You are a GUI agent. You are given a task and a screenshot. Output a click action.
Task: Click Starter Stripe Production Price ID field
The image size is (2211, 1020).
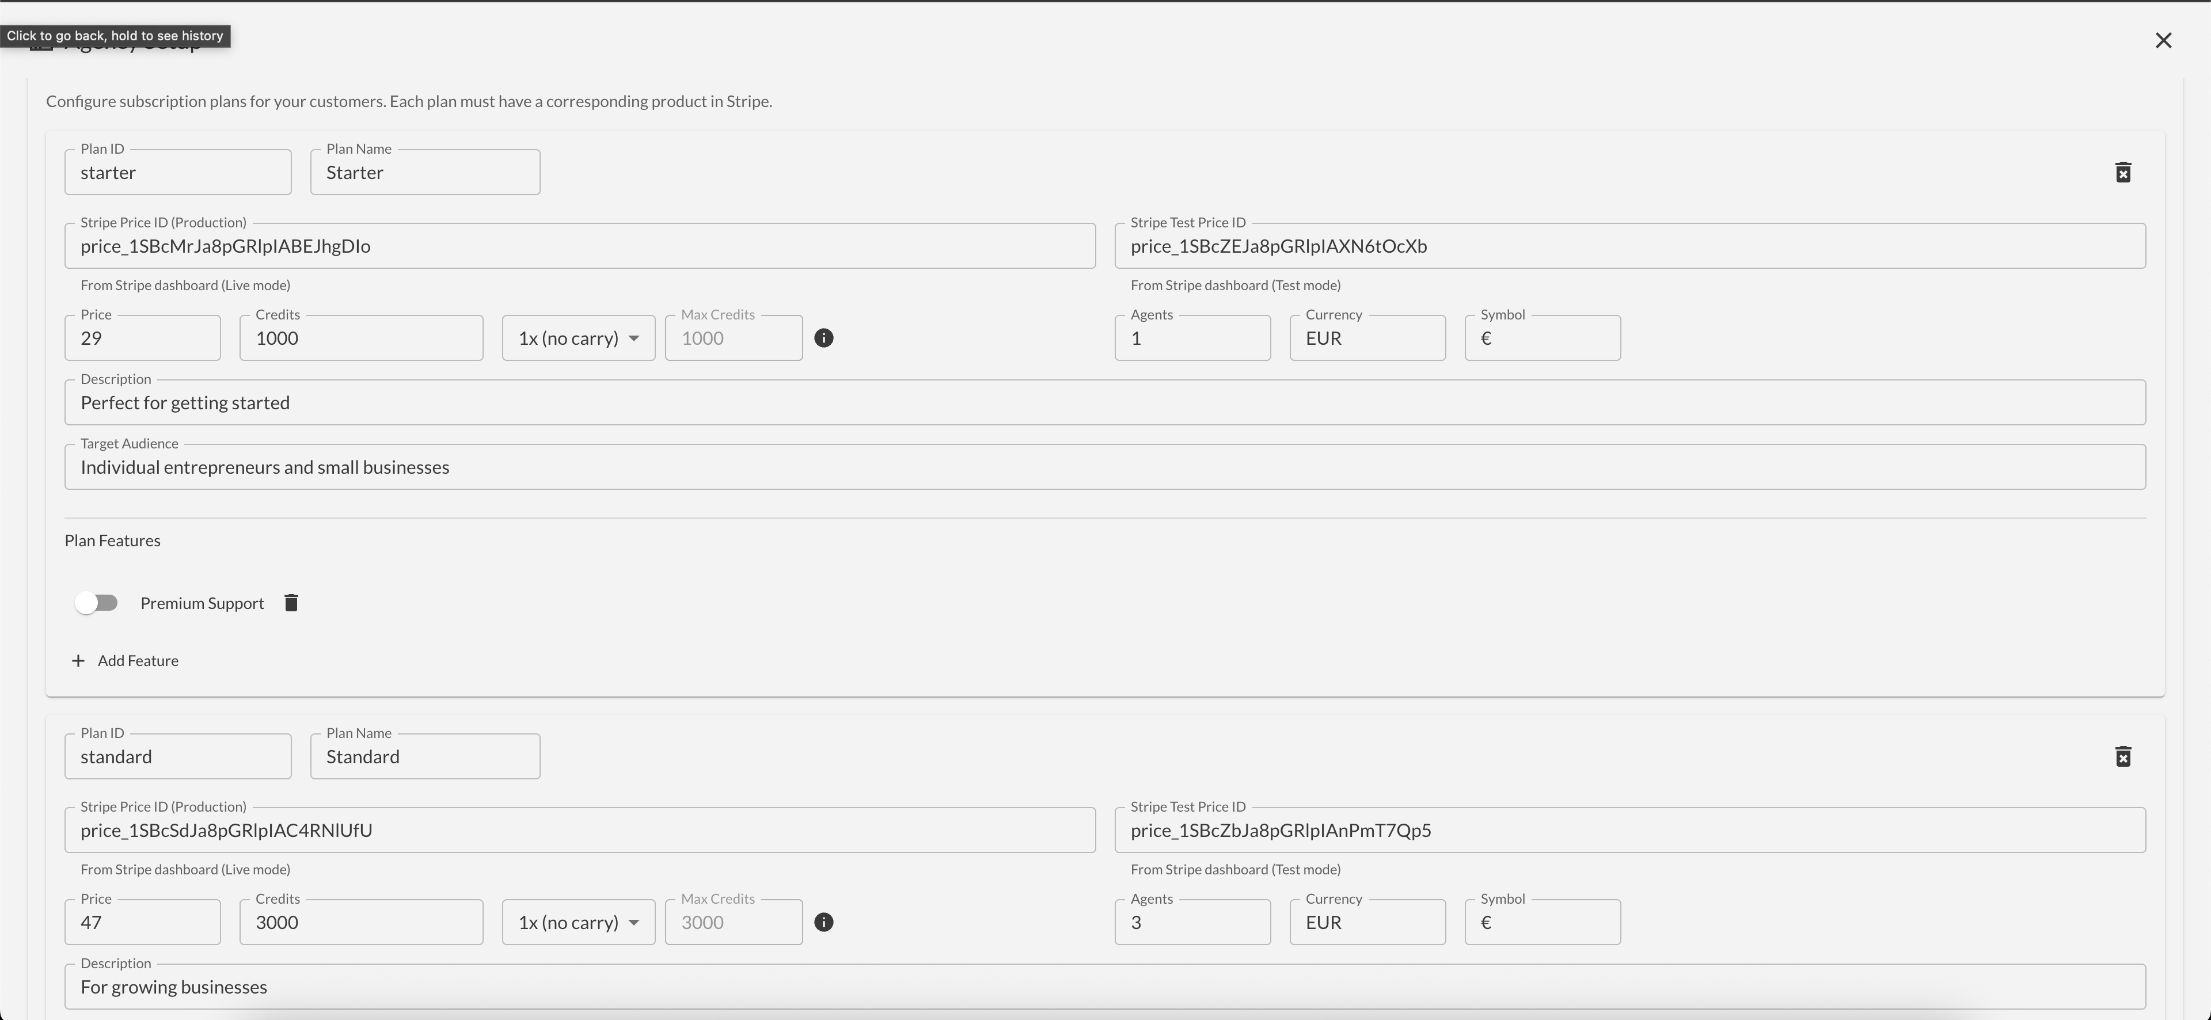click(579, 246)
